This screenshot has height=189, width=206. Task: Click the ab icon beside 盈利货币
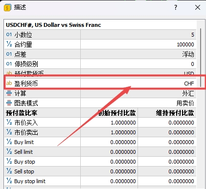click(9, 83)
